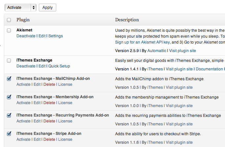Activate the Stripe Add-on

24,139
